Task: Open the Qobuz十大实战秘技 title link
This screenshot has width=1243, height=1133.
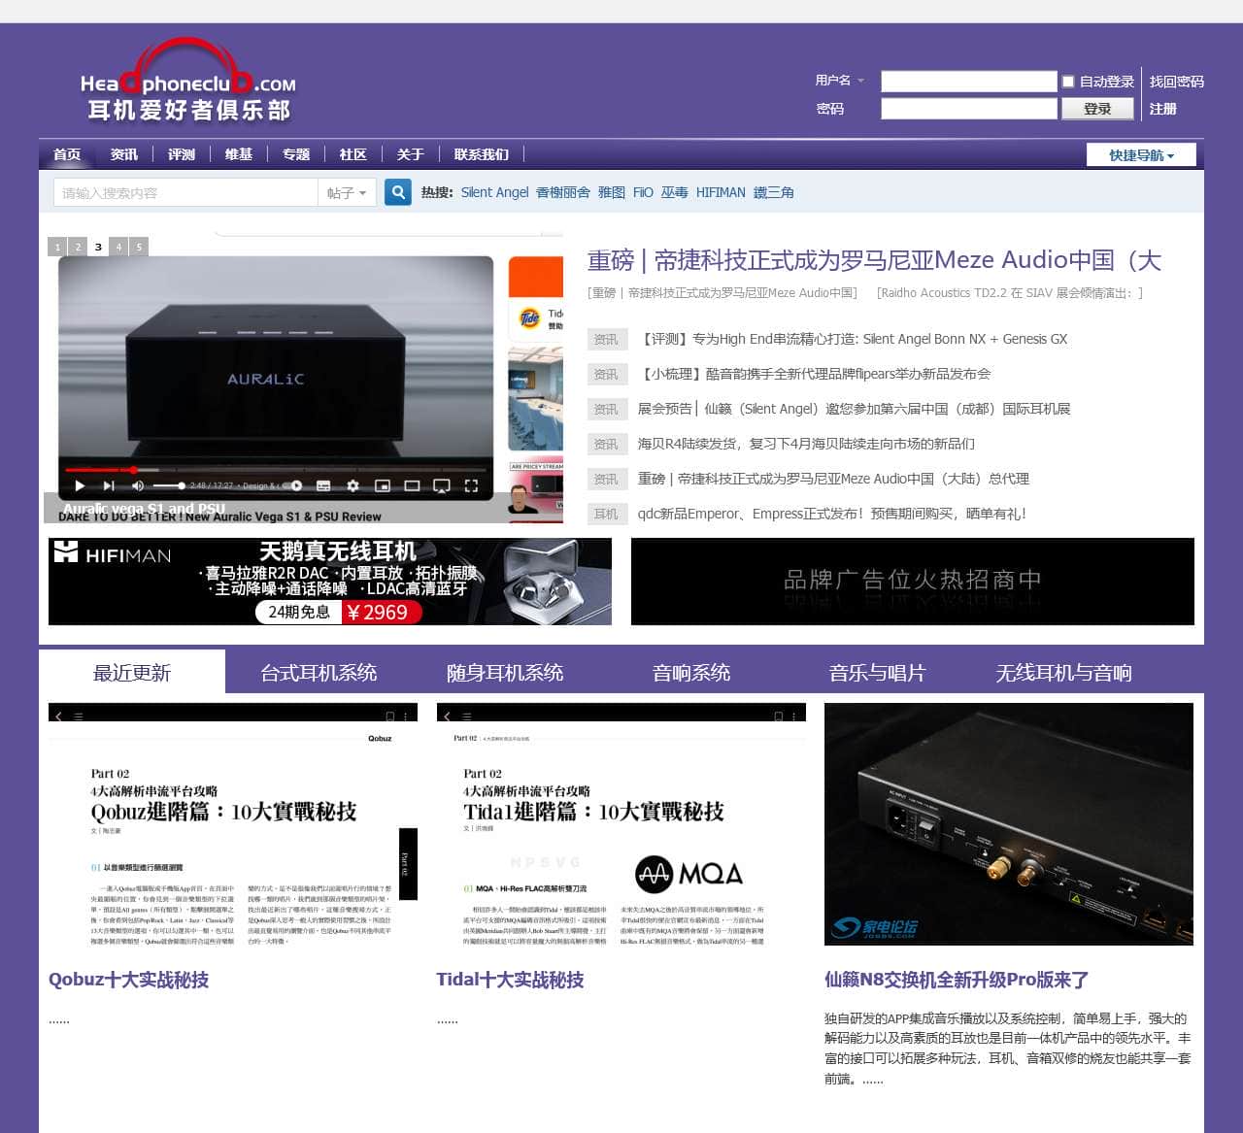Action: [129, 980]
